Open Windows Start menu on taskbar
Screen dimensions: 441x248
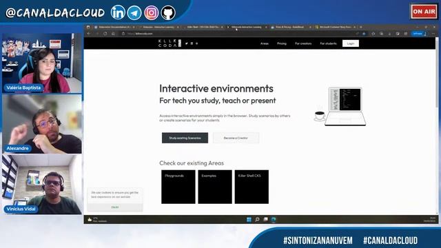point(249,219)
